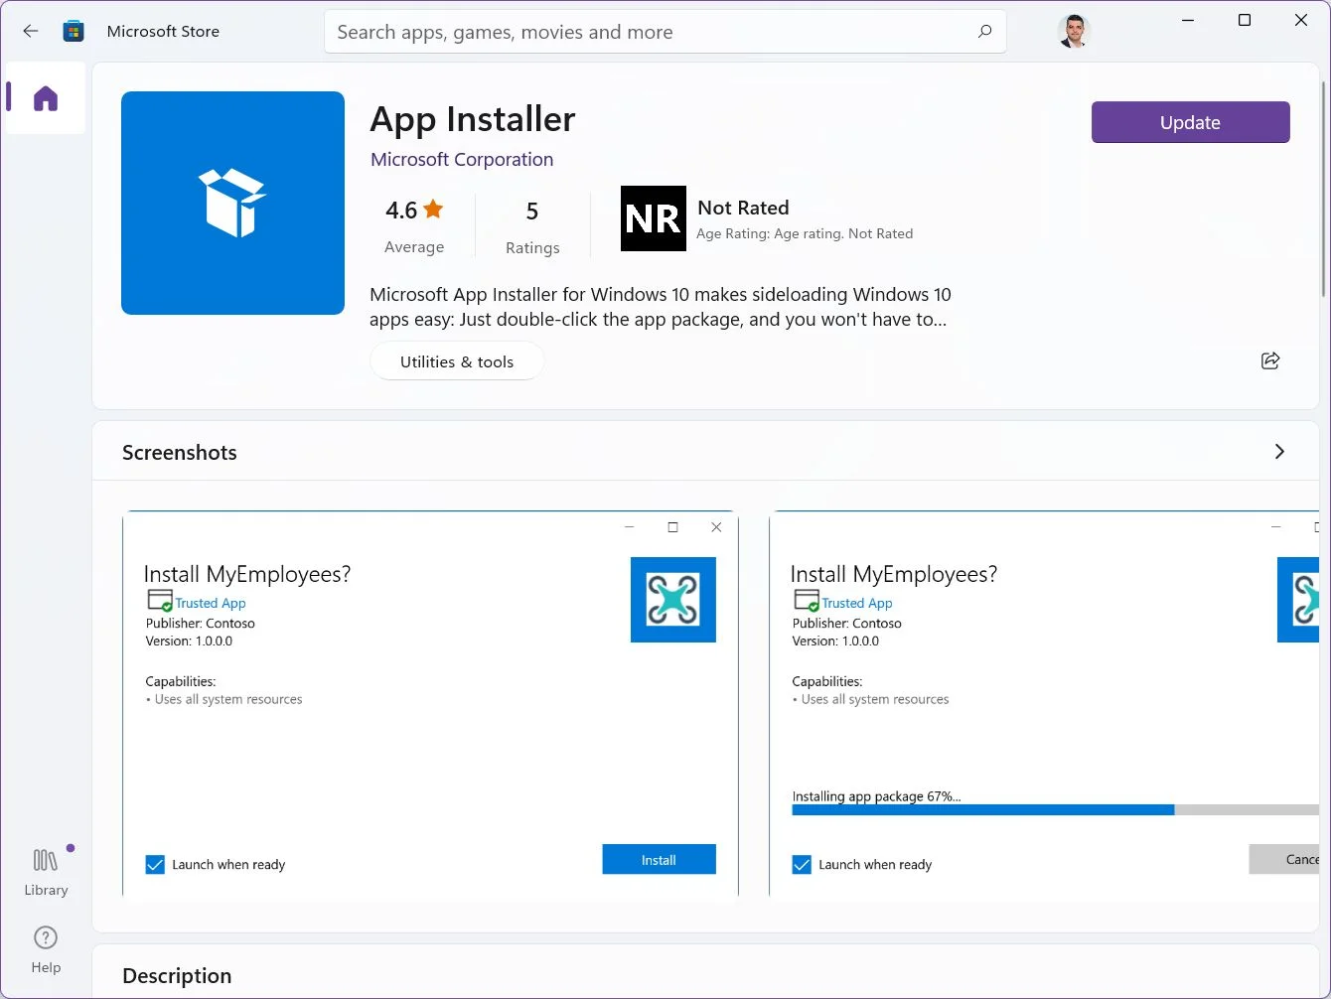This screenshot has width=1331, height=999.
Task: Click the App Installer title
Action: [473, 119]
